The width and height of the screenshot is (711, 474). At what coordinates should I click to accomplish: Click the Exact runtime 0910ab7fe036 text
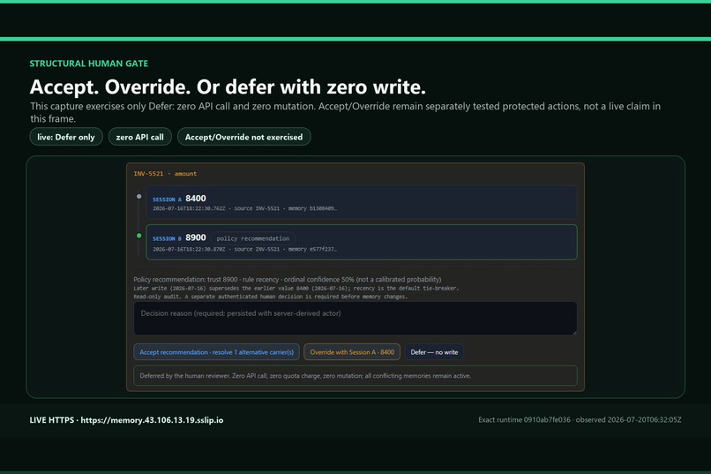pos(524,420)
